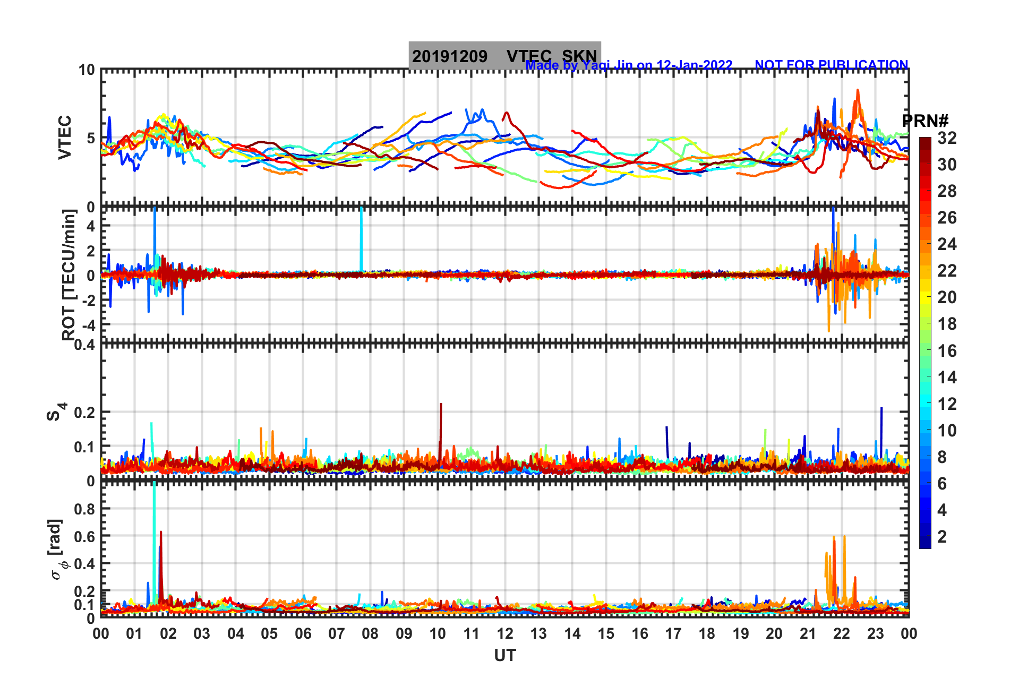Click the VTEC y-axis label

(65, 137)
